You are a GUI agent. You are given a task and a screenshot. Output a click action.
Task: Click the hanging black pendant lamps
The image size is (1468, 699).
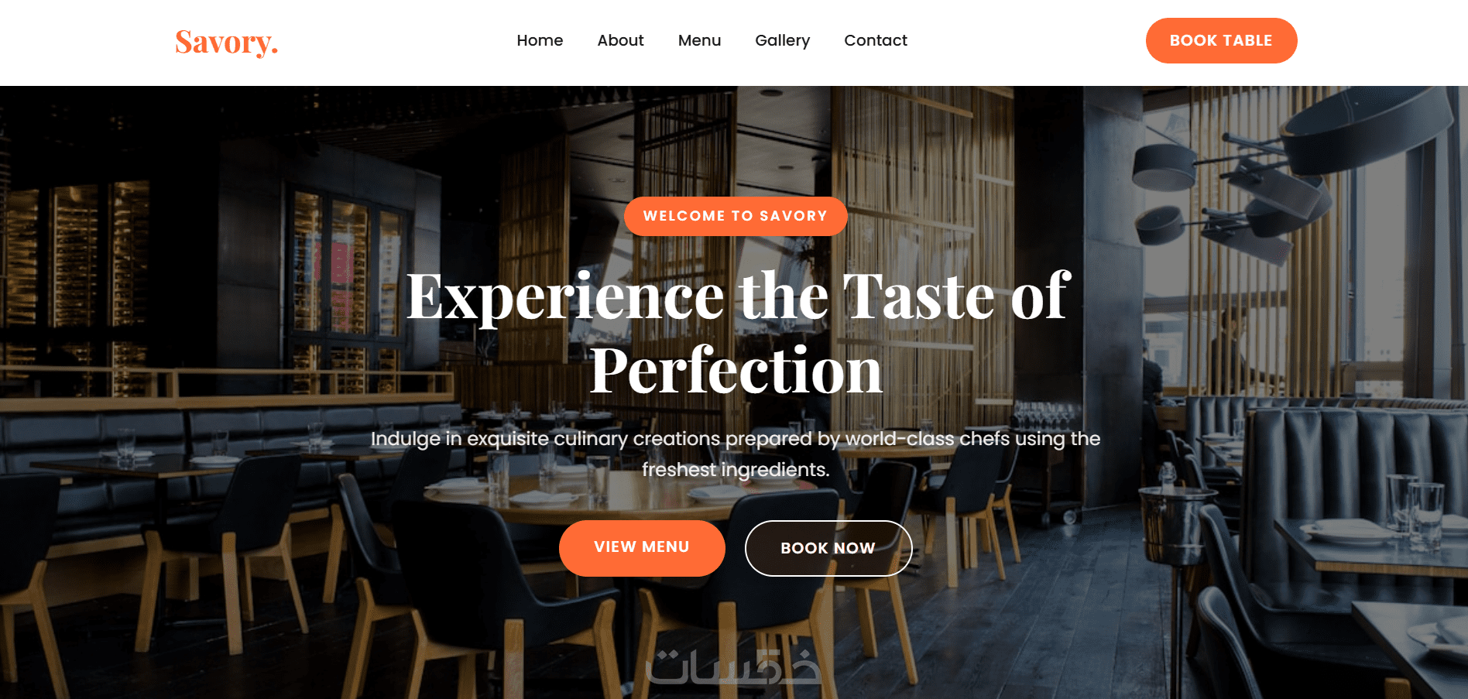coord(1270,166)
